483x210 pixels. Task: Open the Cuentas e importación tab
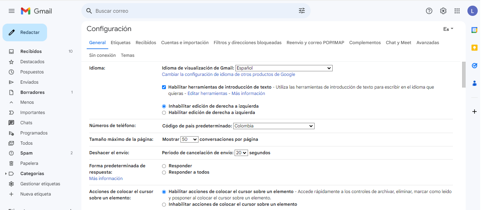pyautogui.click(x=185, y=43)
